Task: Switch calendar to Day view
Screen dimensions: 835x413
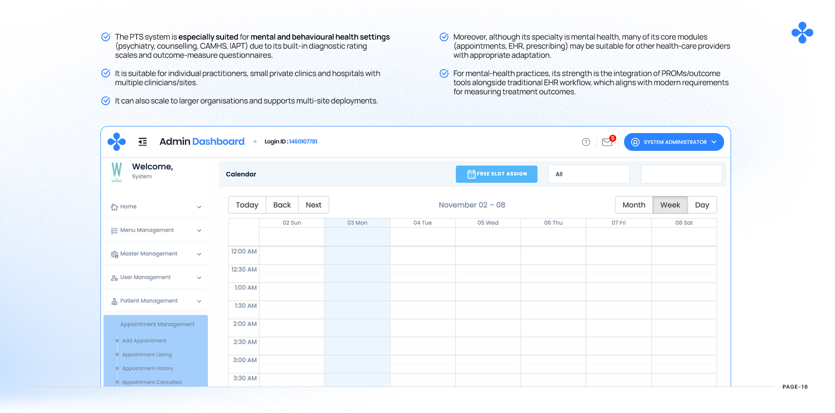Action: tap(702, 205)
